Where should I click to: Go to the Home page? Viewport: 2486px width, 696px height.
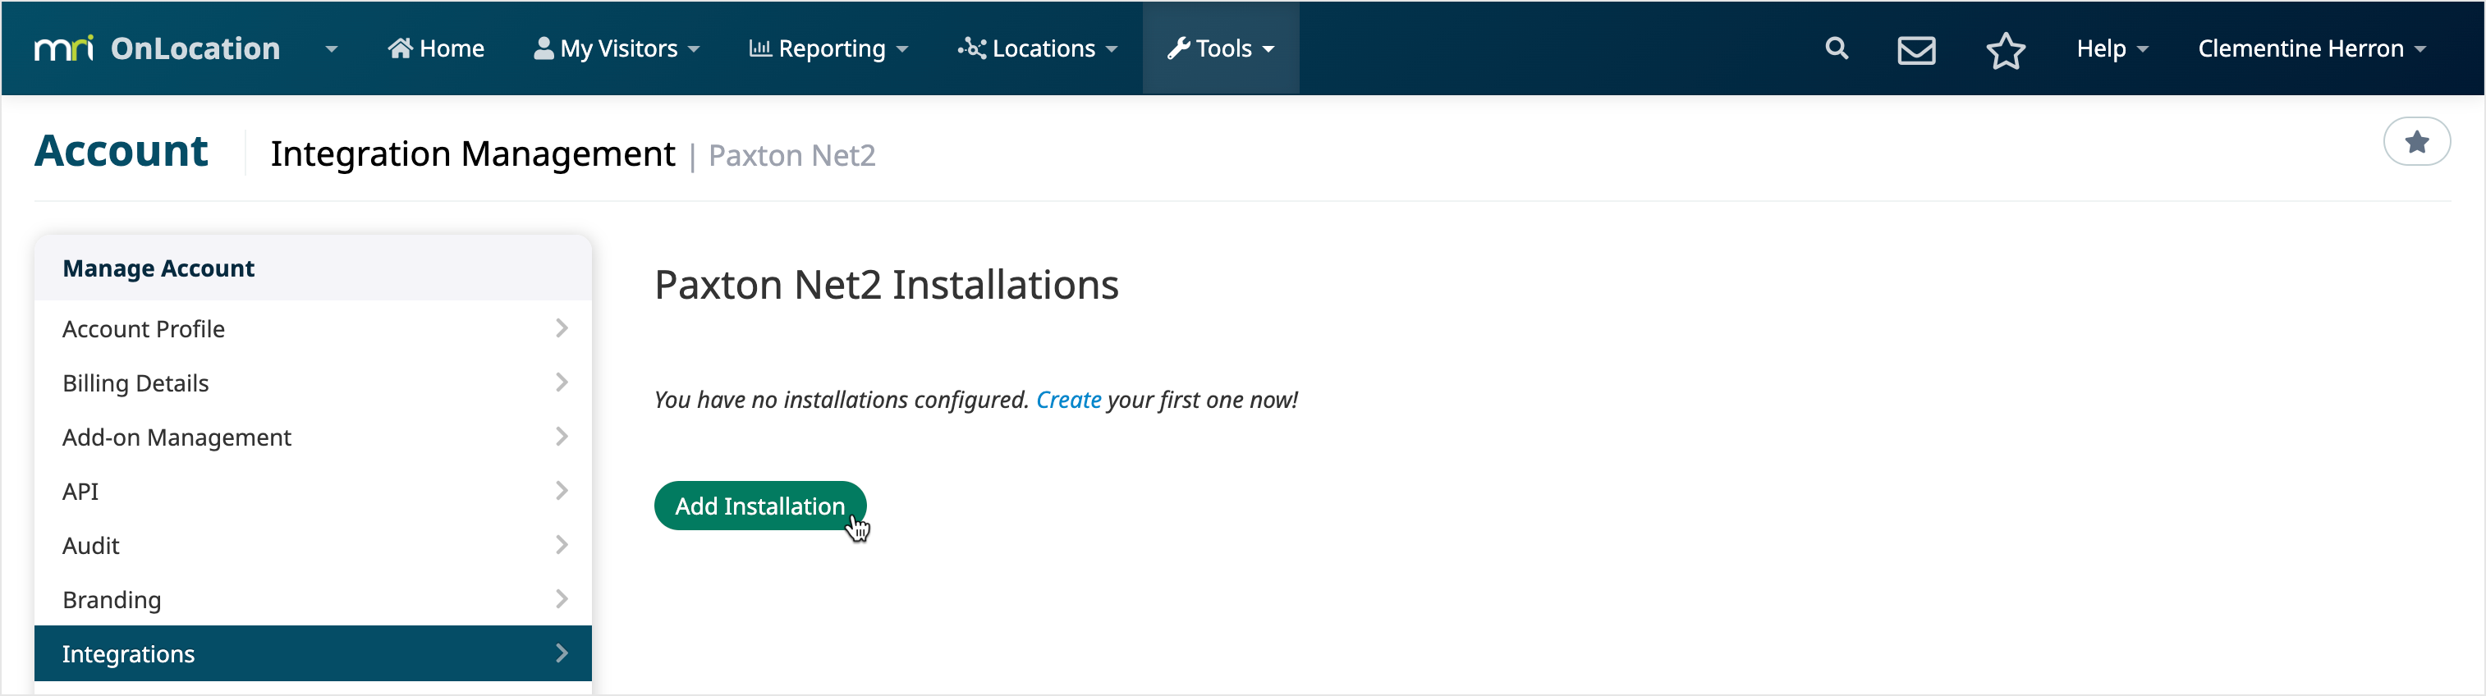click(436, 48)
